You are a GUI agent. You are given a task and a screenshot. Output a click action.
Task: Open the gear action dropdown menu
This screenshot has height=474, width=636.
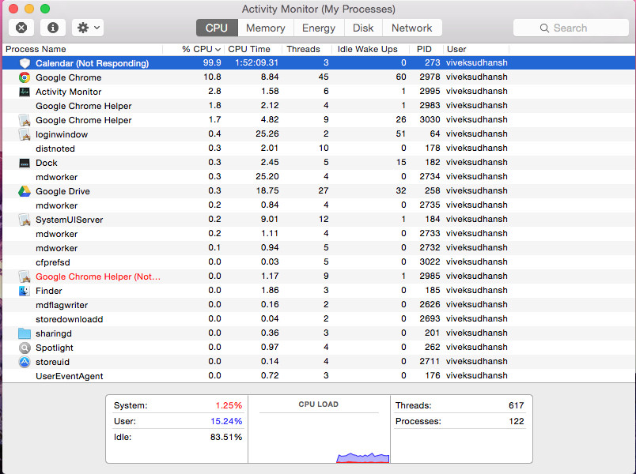88,28
